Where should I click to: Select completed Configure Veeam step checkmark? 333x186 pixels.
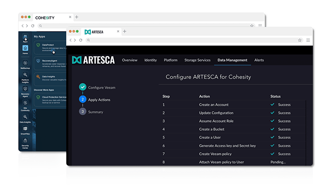83,87
